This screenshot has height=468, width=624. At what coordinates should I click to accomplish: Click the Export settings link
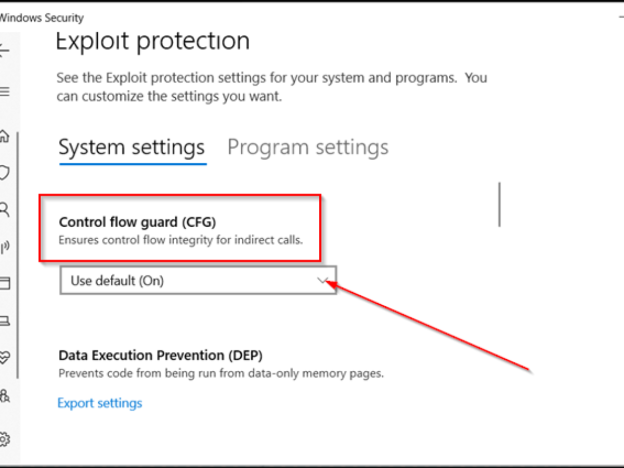(x=100, y=403)
